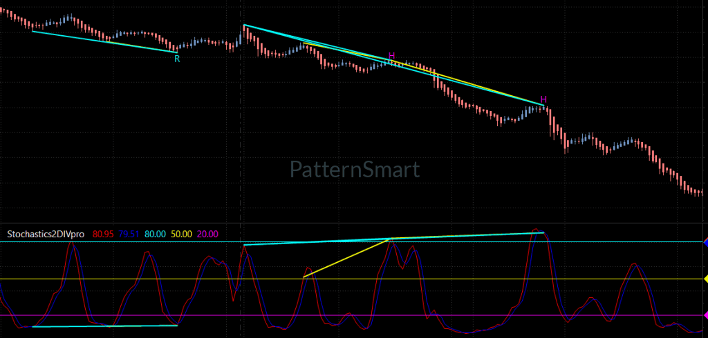Image resolution: width=708 pixels, height=338 pixels.
Task: Click the blue value 79.51
Action: (x=129, y=234)
